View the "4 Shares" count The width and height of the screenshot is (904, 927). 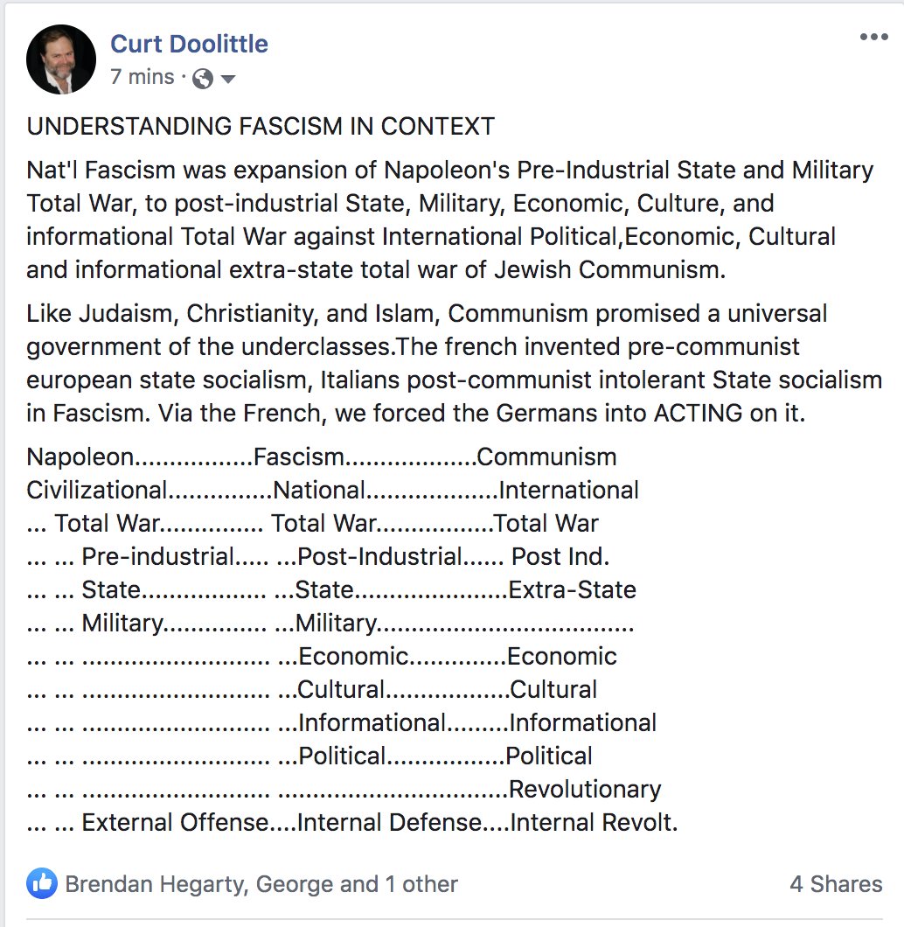pyautogui.click(x=836, y=884)
